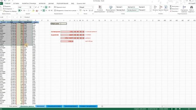The height and width of the screenshot is (110, 196).
Task: Open Формат cells menu
Action: (166, 9)
